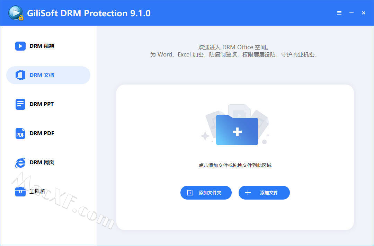374x246 pixels.
Task: Select the DRM 文档 Office icon
Action: [x=20, y=75]
